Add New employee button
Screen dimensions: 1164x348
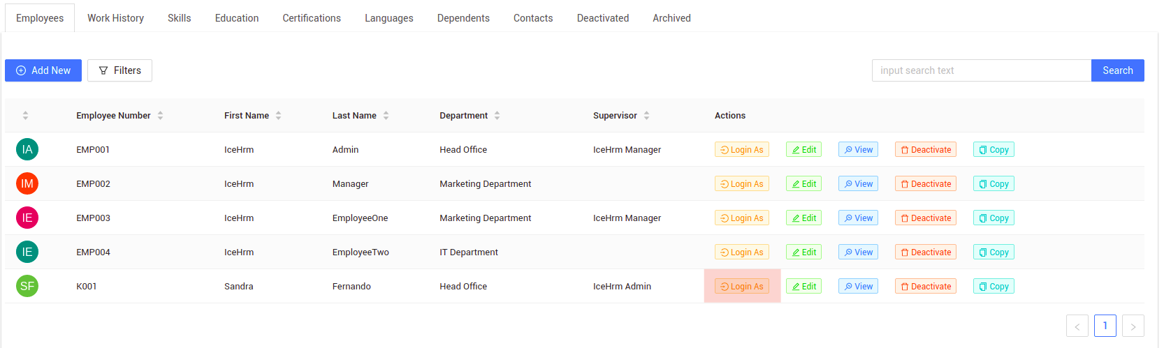pyautogui.click(x=43, y=70)
